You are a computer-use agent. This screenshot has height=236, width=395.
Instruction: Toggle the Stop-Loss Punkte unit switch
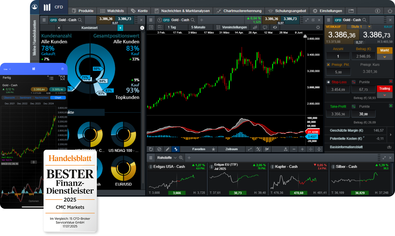coord(354,82)
